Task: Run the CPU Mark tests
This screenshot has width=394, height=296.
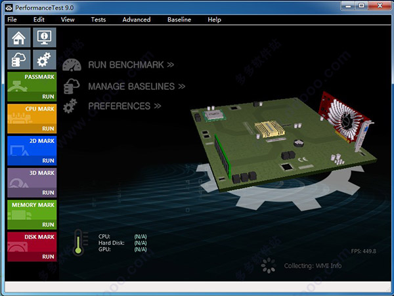Action: (x=32, y=129)
